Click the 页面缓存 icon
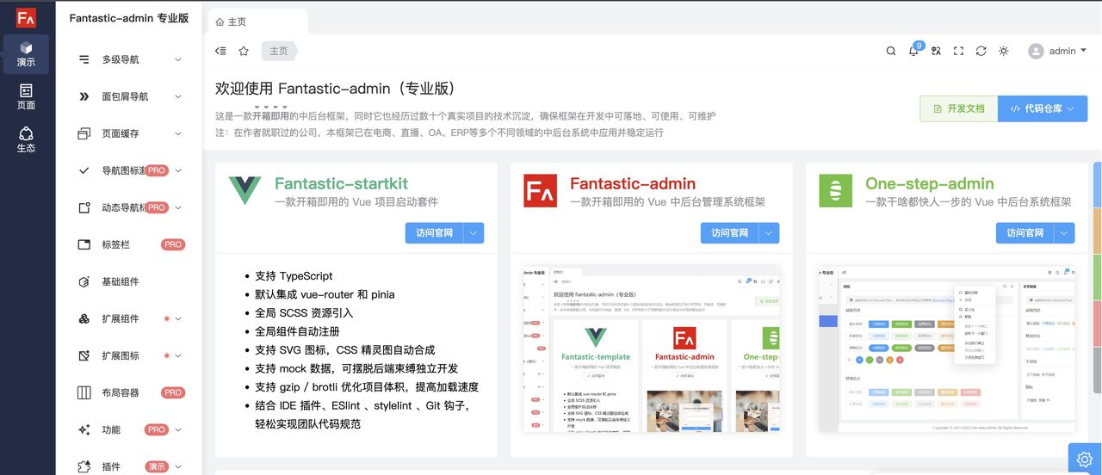Image resolution: width=1102 pixels, height=475 pixels. [84, 133]
